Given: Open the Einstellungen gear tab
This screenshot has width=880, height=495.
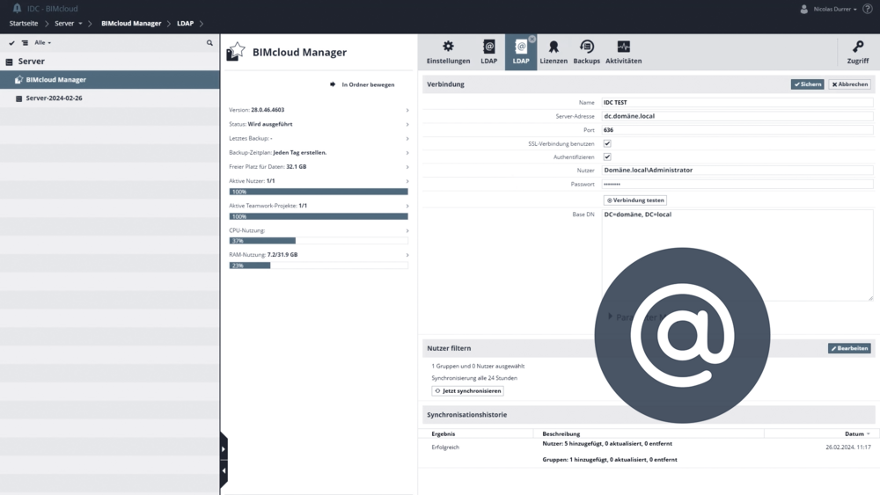Looking at the screenshot, I should coord(448,52).
